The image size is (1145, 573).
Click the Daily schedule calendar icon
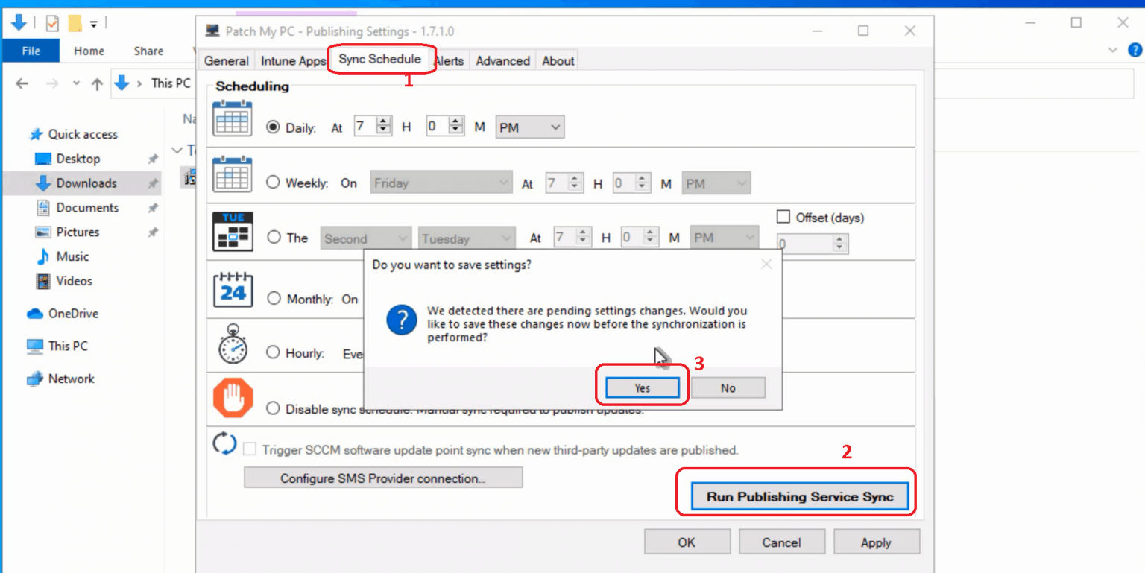coord(232,120)
